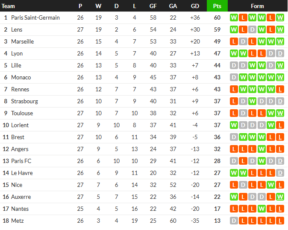The height and width of the screenshot is (230, 288).
Task: Click the Team column header
Action: coord(9,6)
